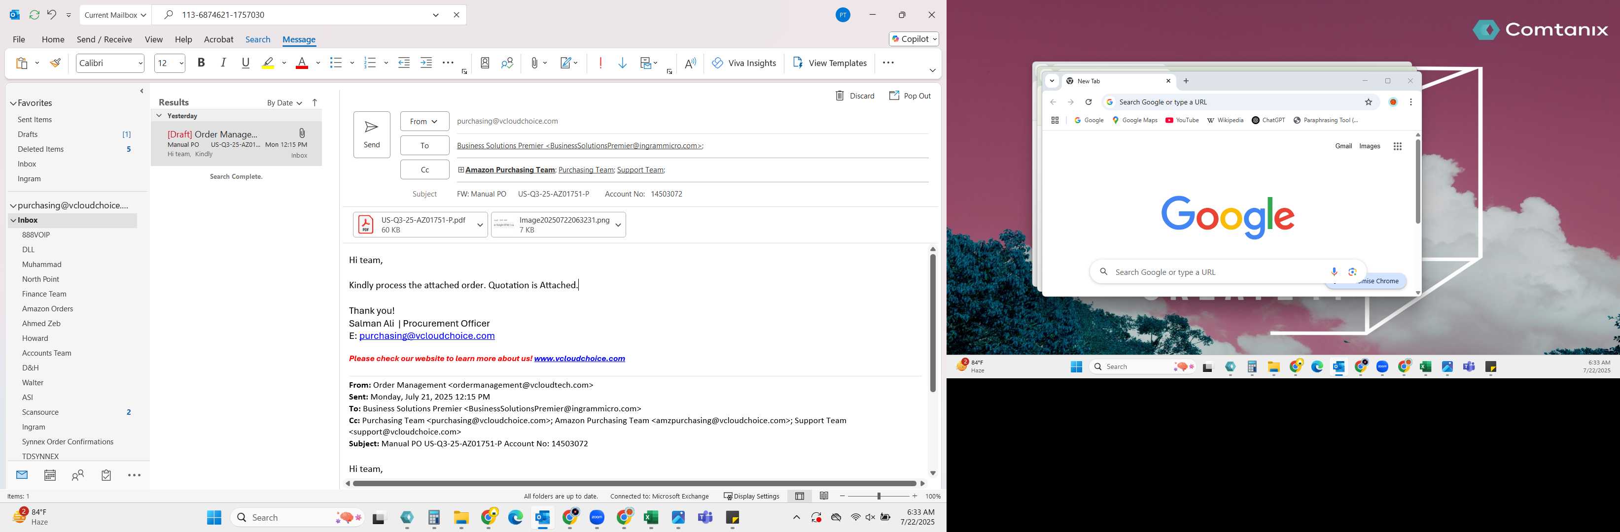1620x532 pixels.
Task: Toggle Italic formatting
Action: 223,63
